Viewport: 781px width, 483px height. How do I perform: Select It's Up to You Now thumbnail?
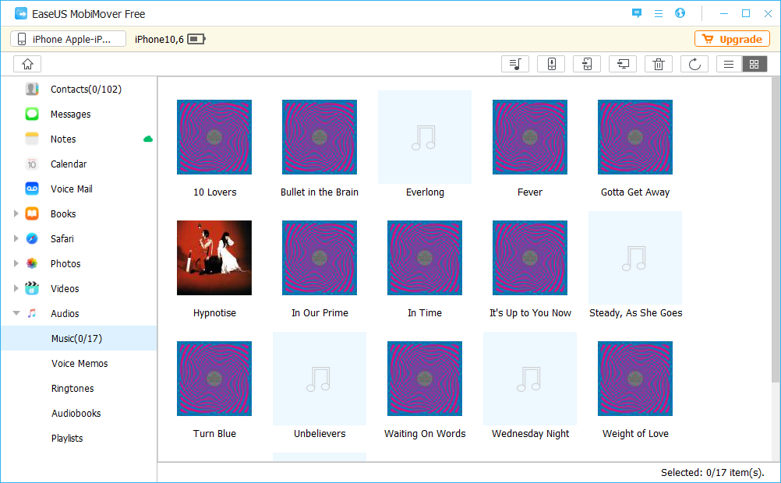tap(530, 258)
